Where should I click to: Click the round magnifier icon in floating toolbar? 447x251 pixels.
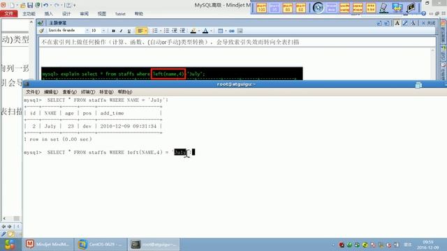click(318, 8)
